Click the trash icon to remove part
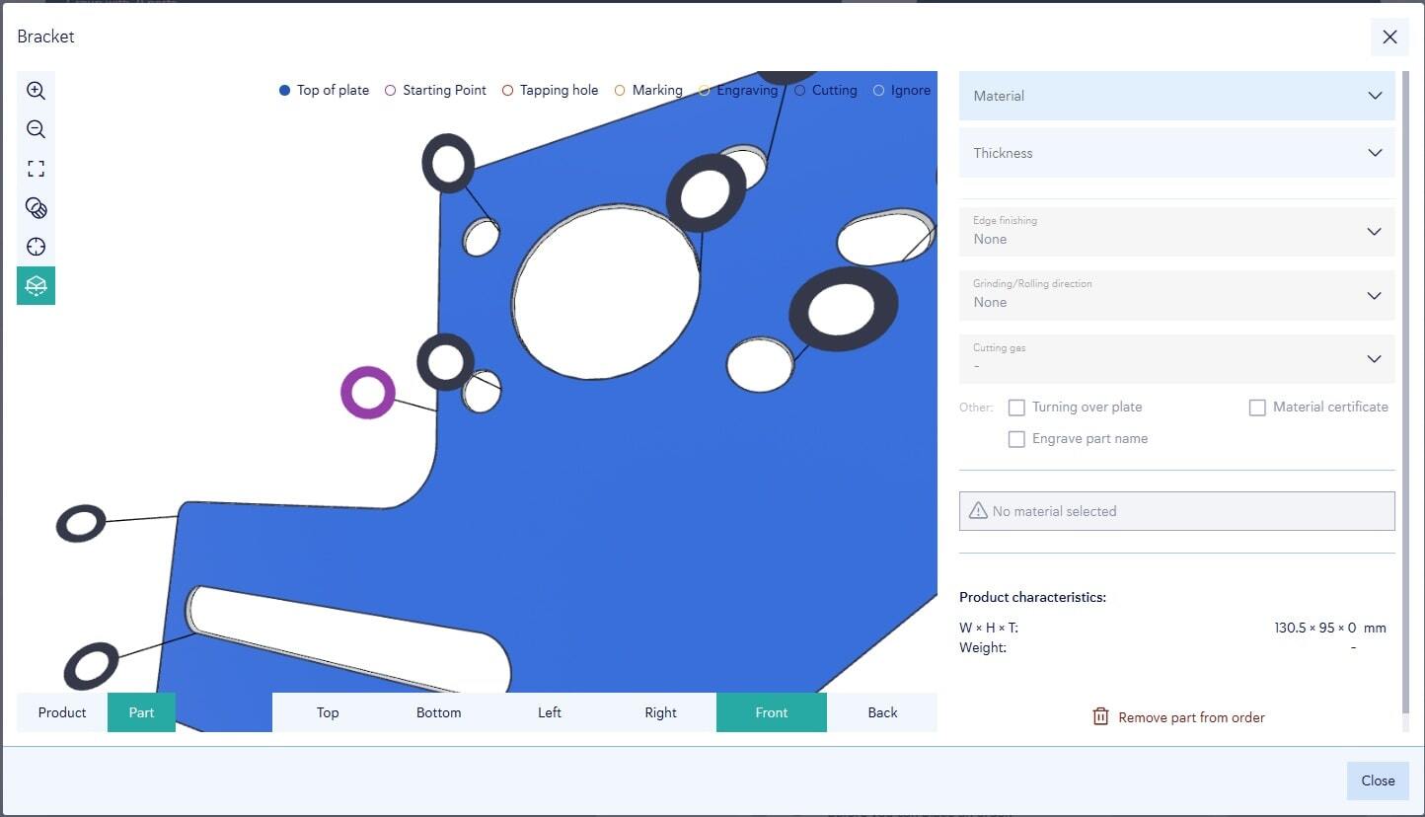This screenshot has height=817, width=1425. (1100, 717)
